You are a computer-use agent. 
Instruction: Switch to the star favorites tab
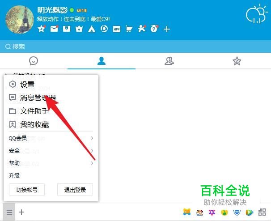237,61
